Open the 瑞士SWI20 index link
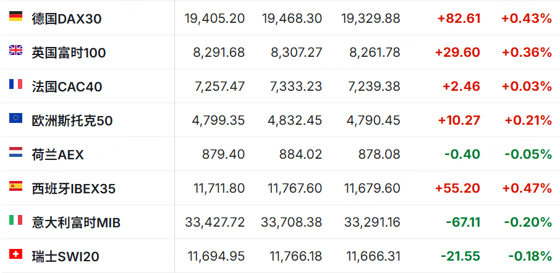The width and height of the screenshot is (560, 273). tap(66, 256)
